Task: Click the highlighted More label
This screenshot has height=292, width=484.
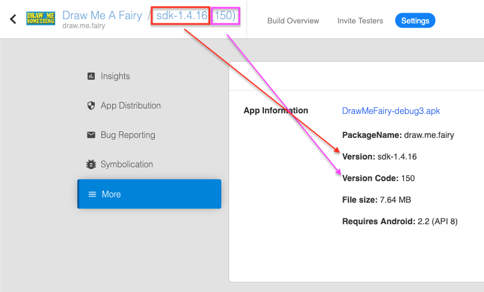Action: tap(111, 194)
